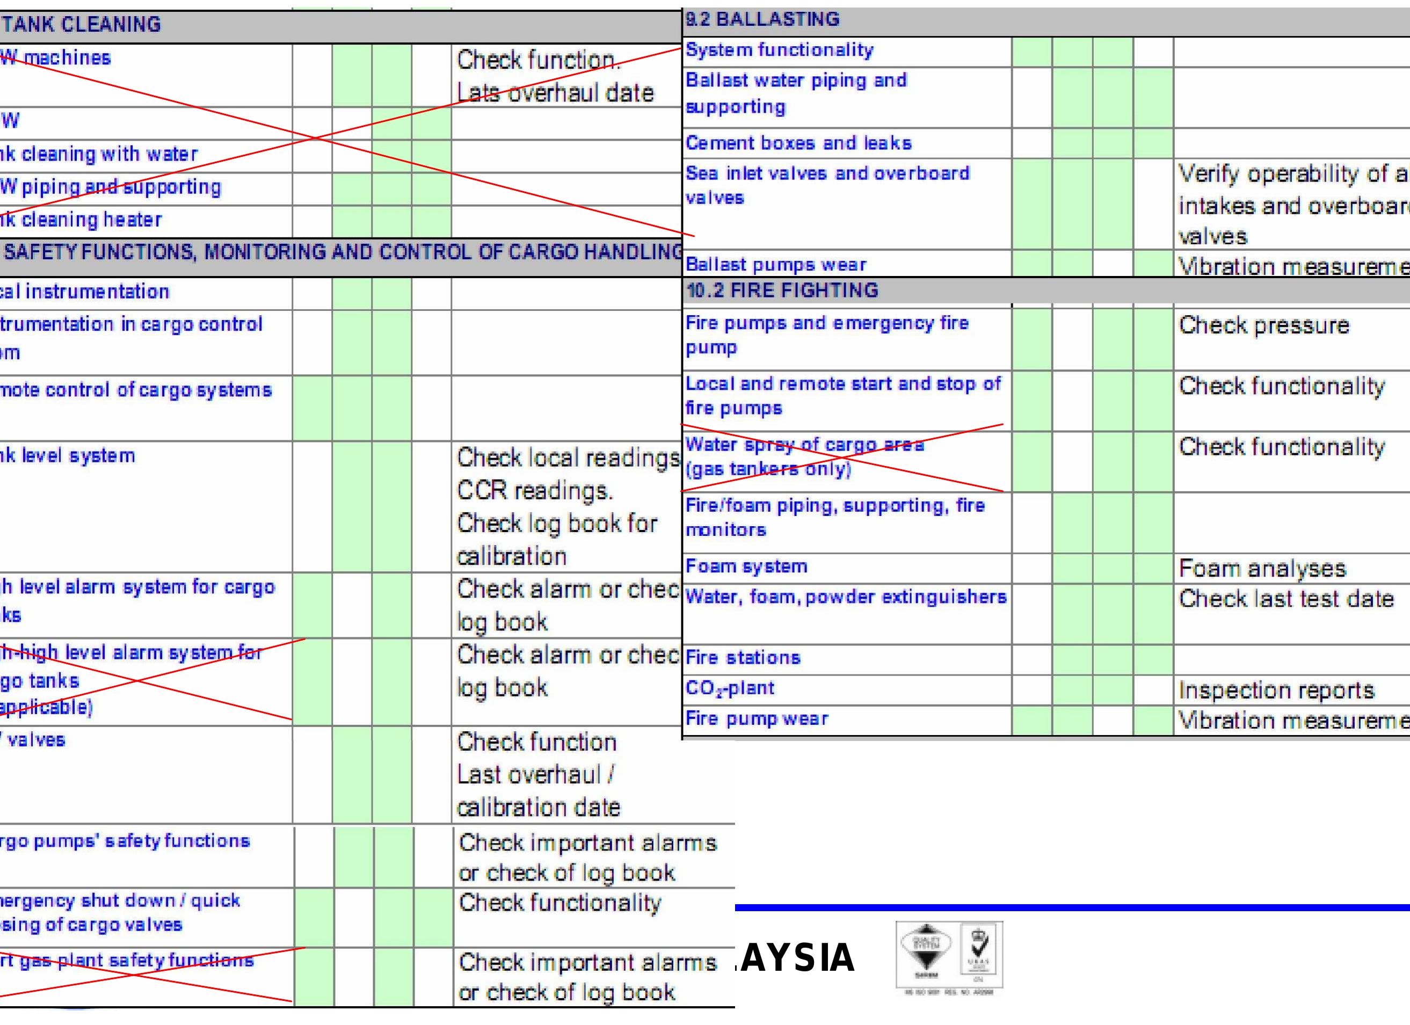Select 'Vibration measurement' in Fire pump wear row
Image resolution: width=1410 pixels, height=1025 pixels.
[1293, 721]
